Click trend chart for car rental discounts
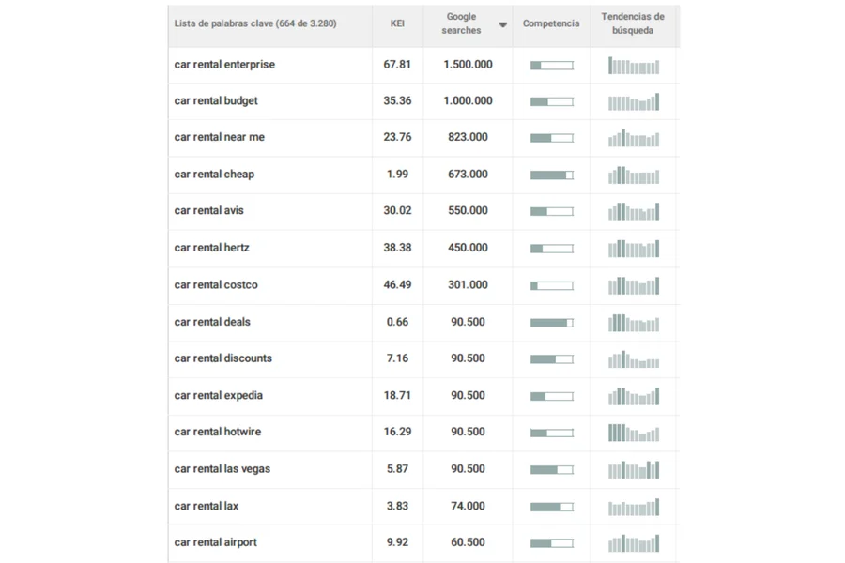 (634, 359)
